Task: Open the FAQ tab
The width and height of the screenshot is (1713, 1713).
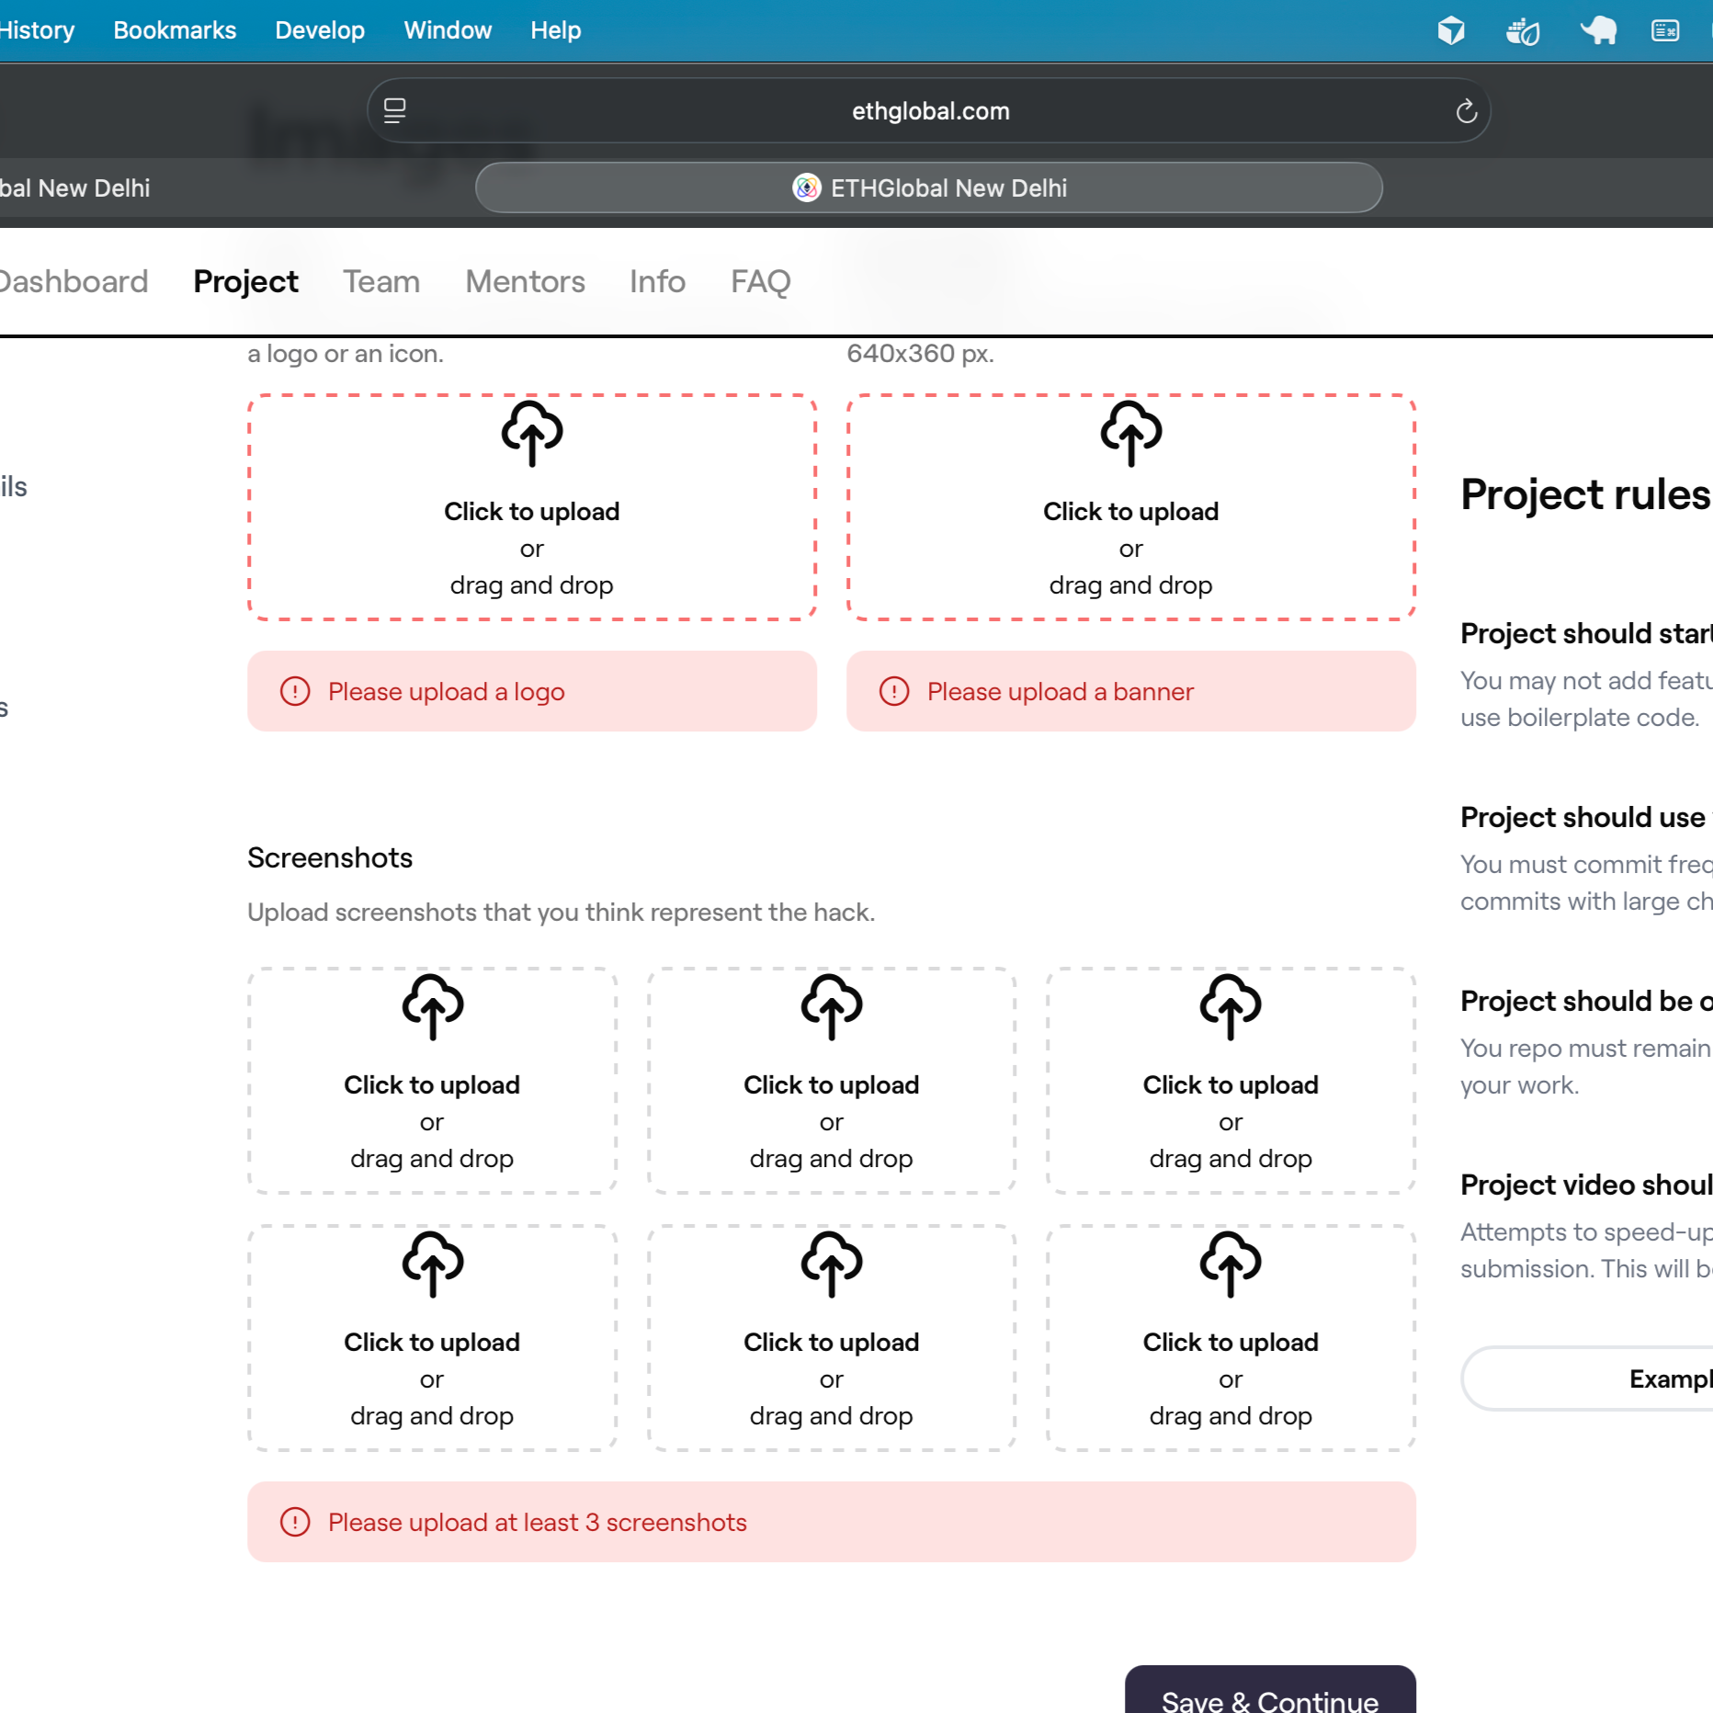Action: pyautogui.click(x=761, y=281)
